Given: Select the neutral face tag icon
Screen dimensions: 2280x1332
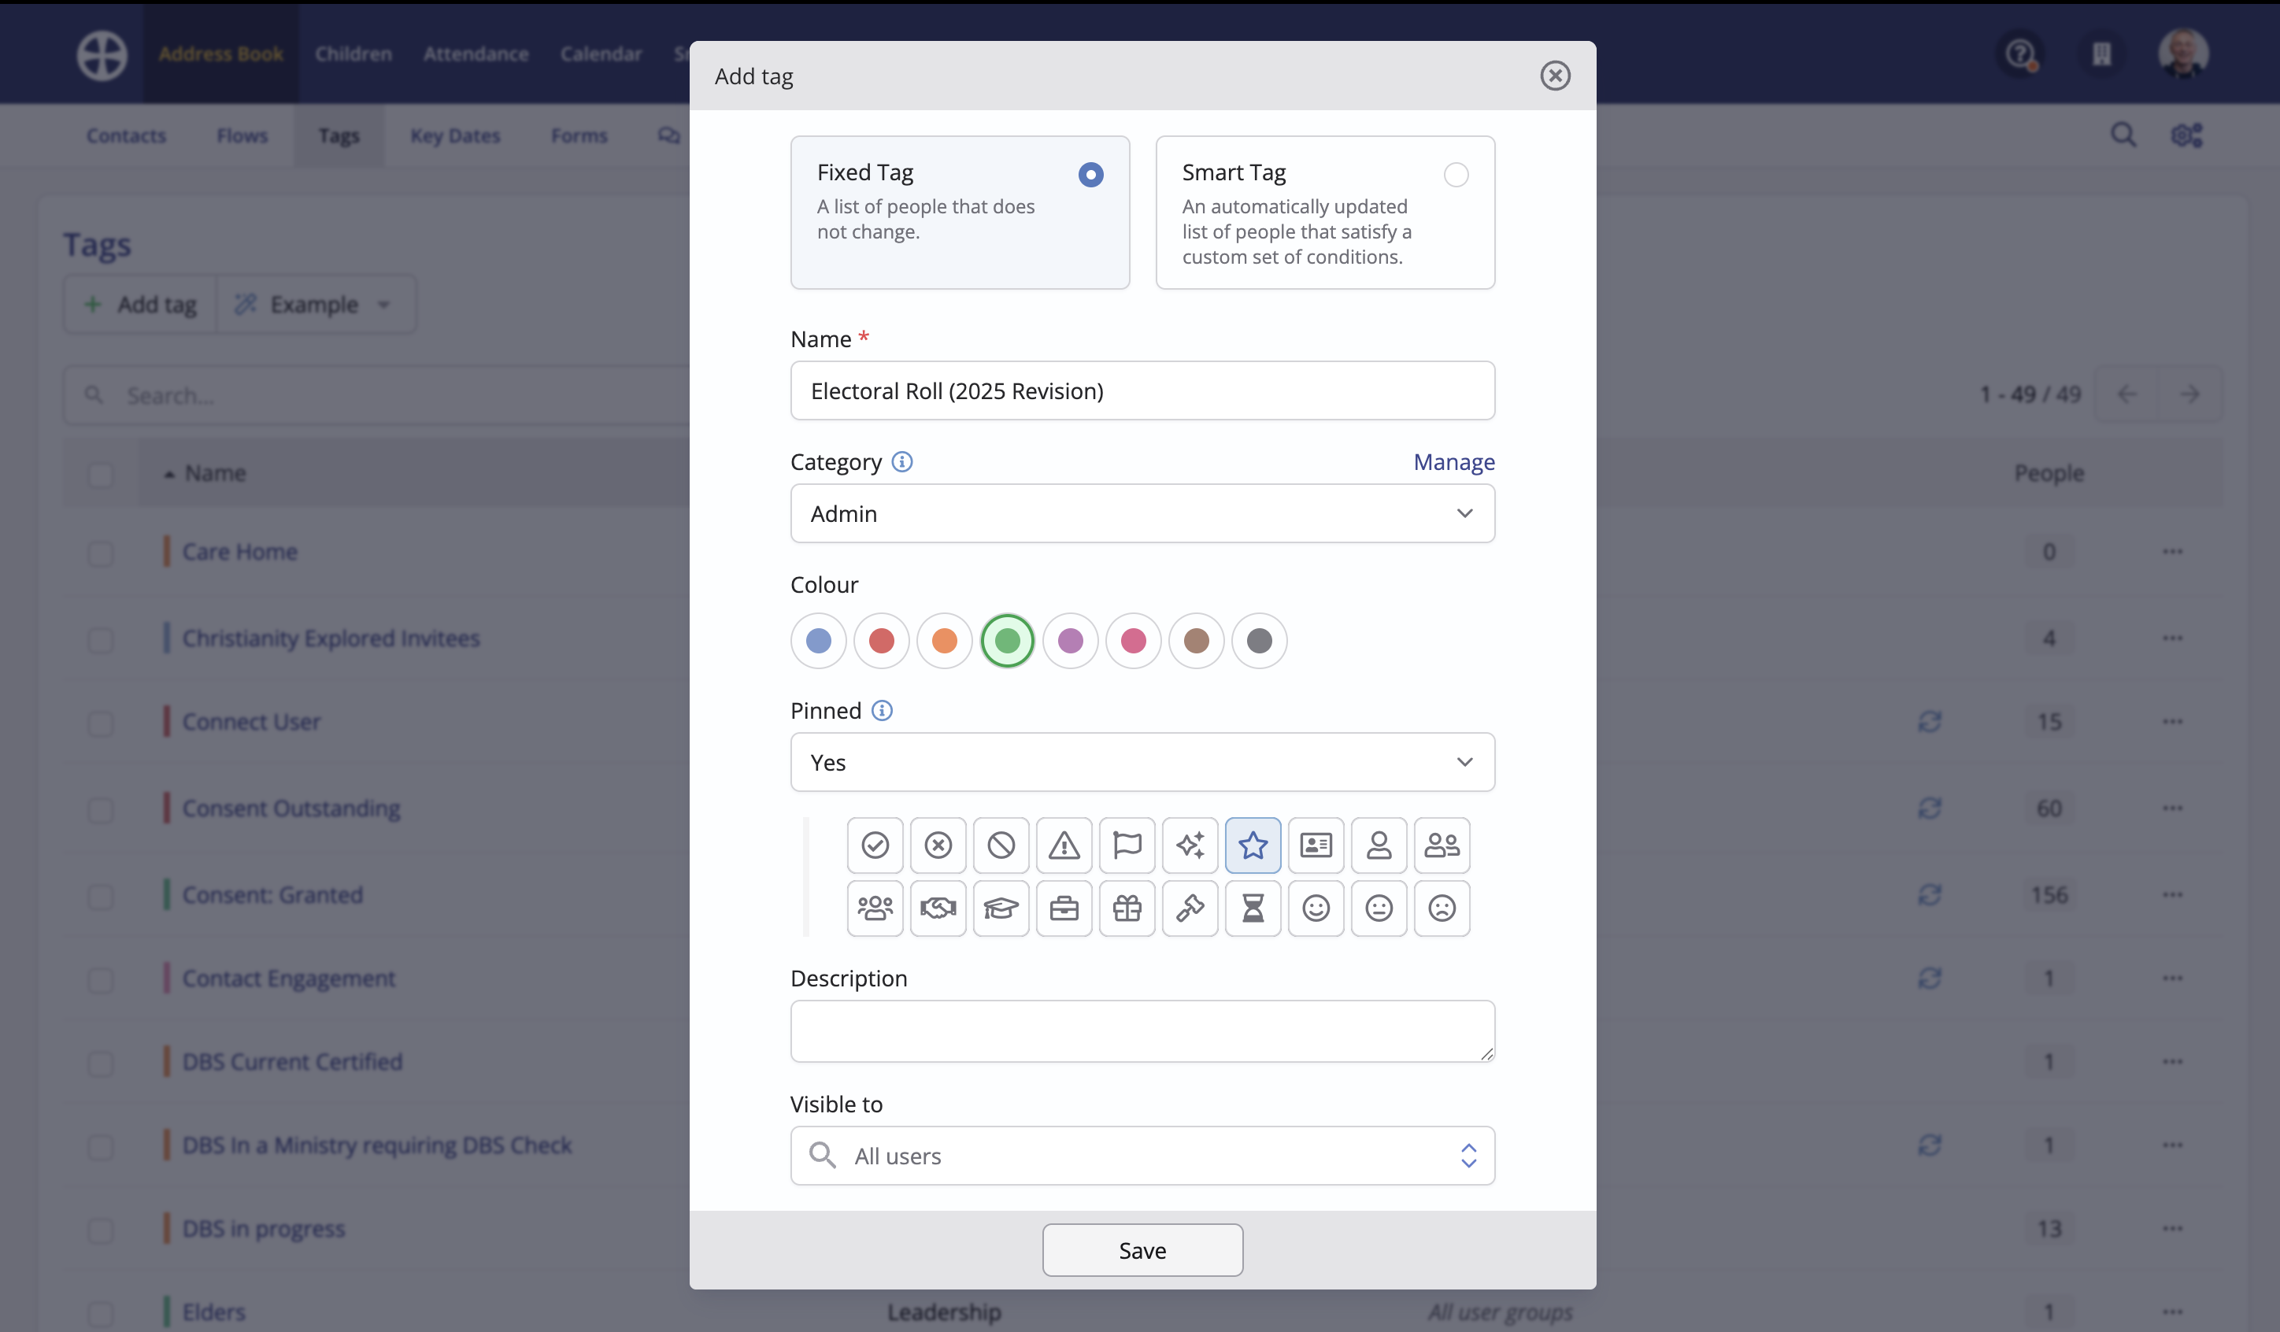Looking at the screenshot, I should 1379,908.
